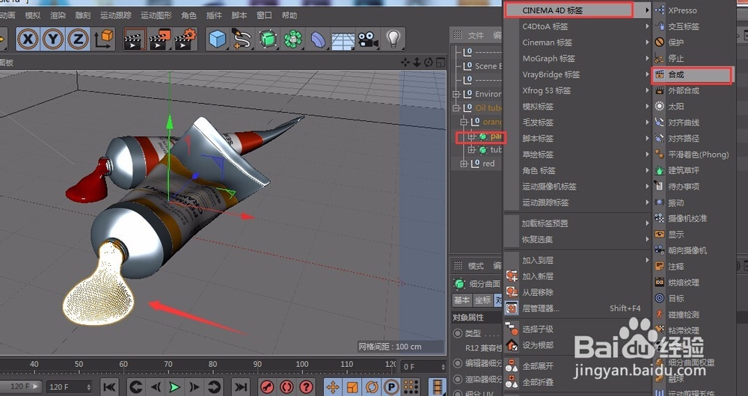Click the floor environment grid icon
This screenshot has height=396, width=748.
(x=343, y=40)
